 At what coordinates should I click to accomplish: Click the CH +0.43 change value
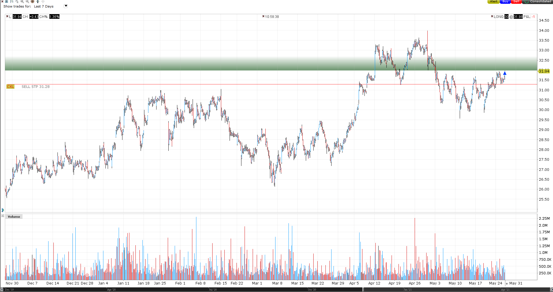34,17
